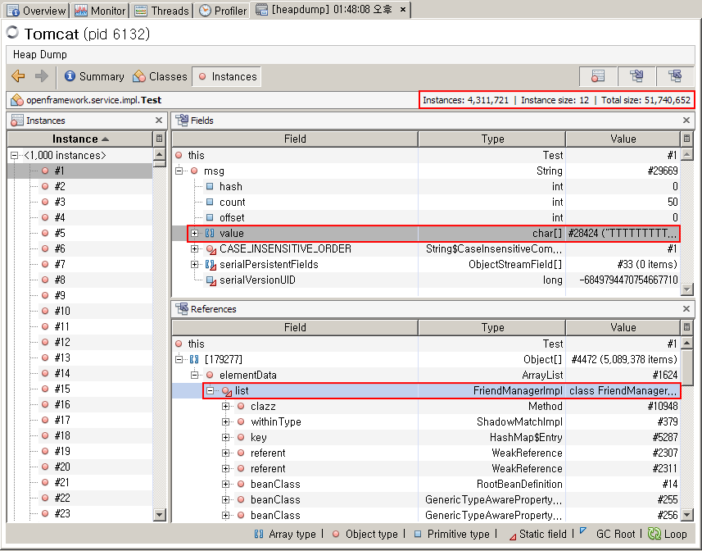The image size is (702, 551).
Task: Expand the withinType reference node
Action: (225, 422)
